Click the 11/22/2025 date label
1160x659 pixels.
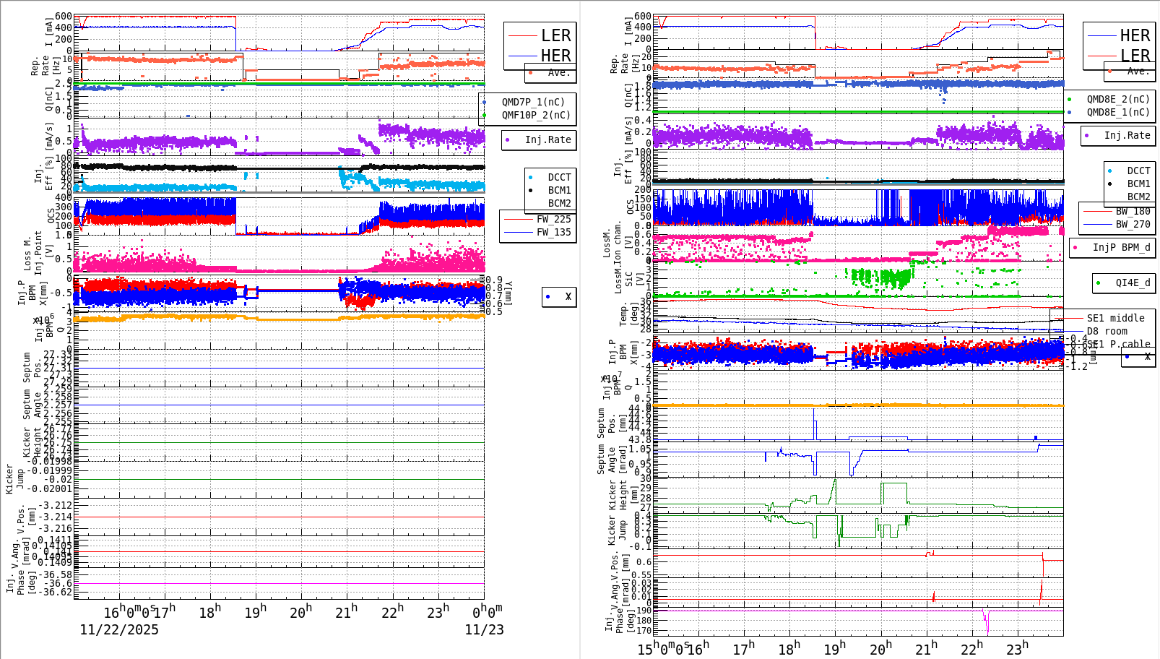(119, 630)
